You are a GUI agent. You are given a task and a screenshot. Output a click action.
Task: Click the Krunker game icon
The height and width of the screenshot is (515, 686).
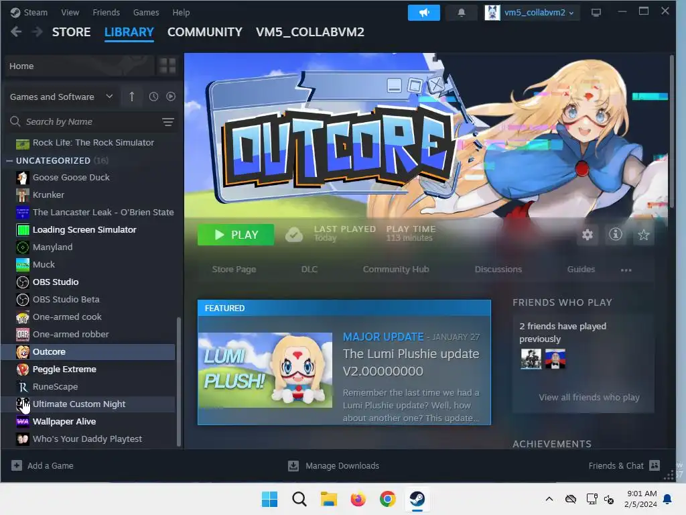pos(23,195)
